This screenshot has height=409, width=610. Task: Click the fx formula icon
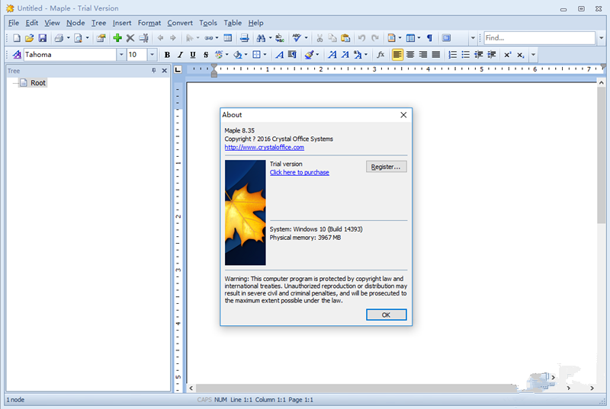(380, 55)
